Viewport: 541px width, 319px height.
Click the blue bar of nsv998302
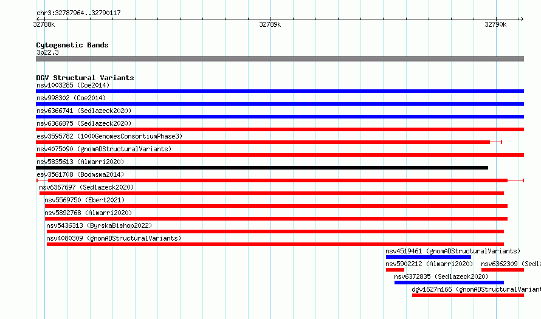[x=280, y=104]
